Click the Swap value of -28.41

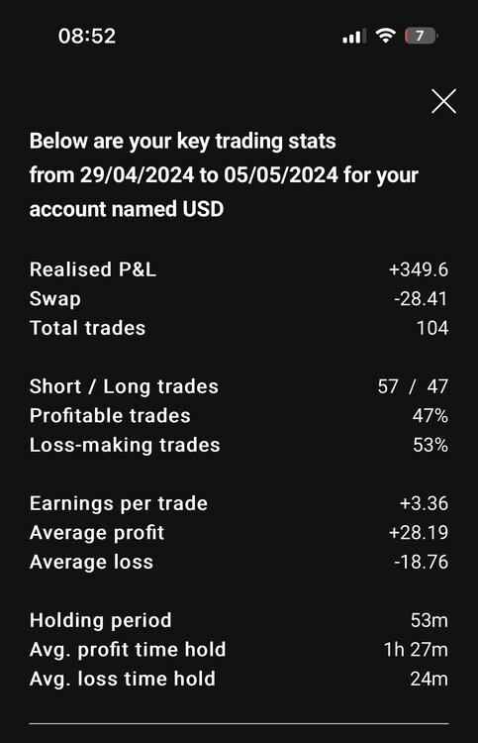[421, 299]
